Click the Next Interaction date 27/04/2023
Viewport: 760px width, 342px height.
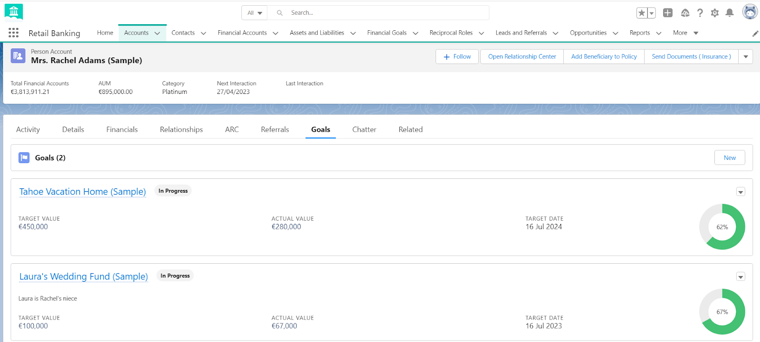[x=233, y=92]
